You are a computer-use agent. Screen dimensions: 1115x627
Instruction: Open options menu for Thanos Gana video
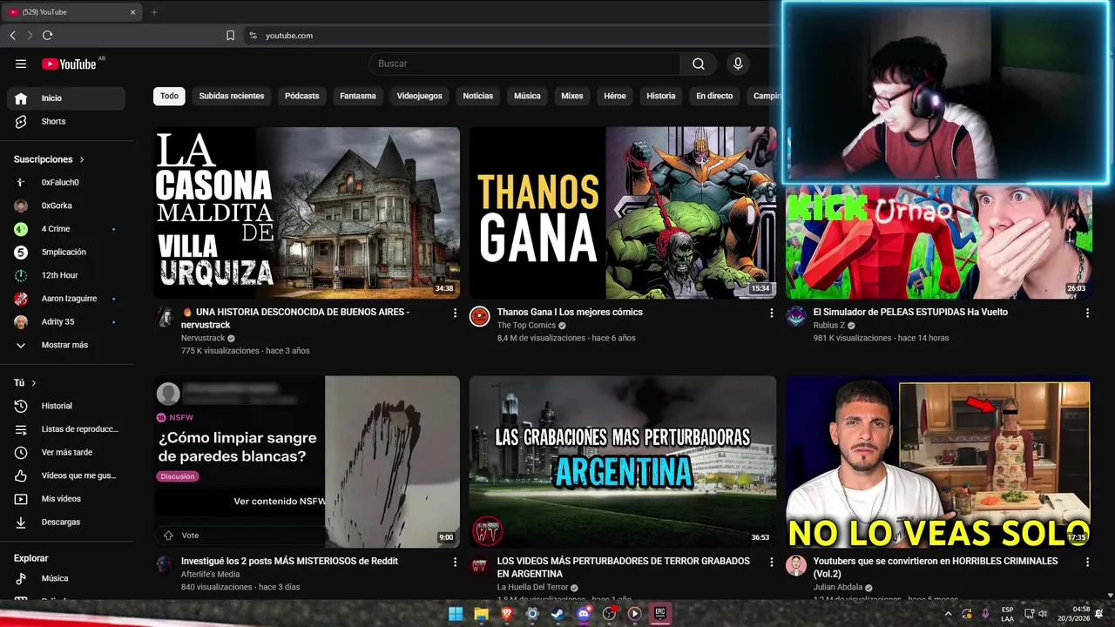point(771,313)
